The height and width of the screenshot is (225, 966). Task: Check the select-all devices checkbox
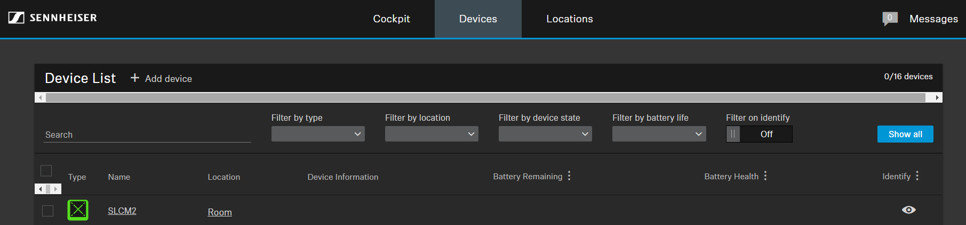coord(46,171)
